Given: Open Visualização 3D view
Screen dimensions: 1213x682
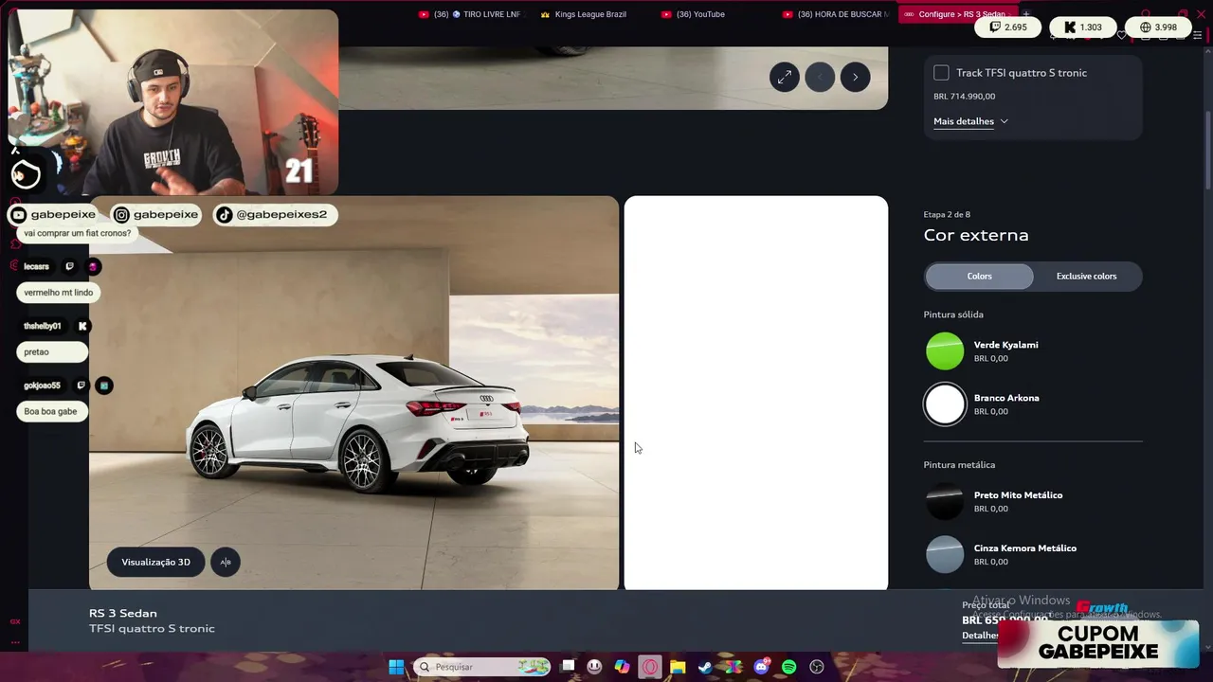Looking at the screenshot, I should pyautogui.click(x=155, y=562).
